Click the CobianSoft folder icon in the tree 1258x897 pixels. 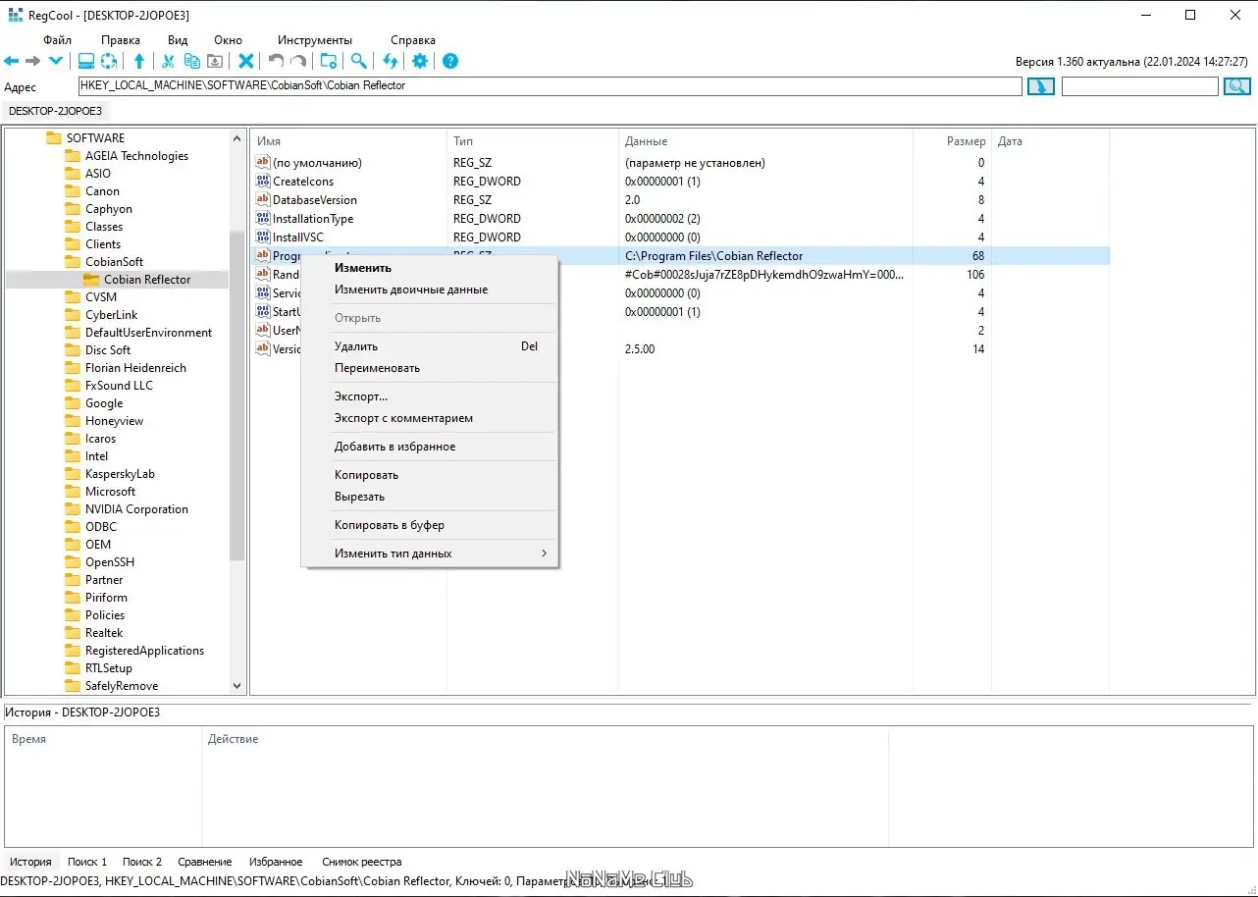(73, 262)
